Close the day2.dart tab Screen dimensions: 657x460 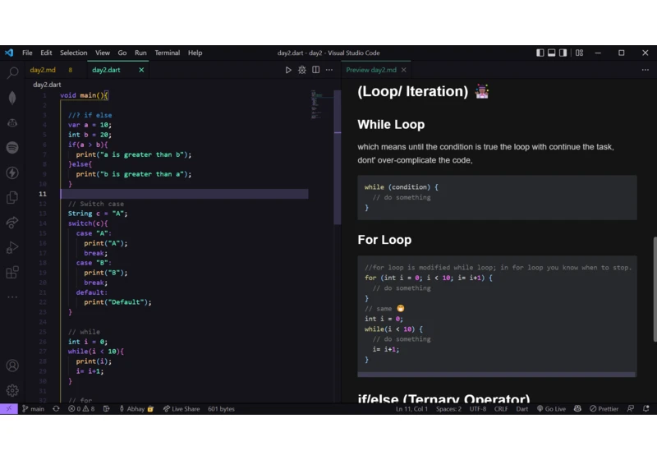141,70
